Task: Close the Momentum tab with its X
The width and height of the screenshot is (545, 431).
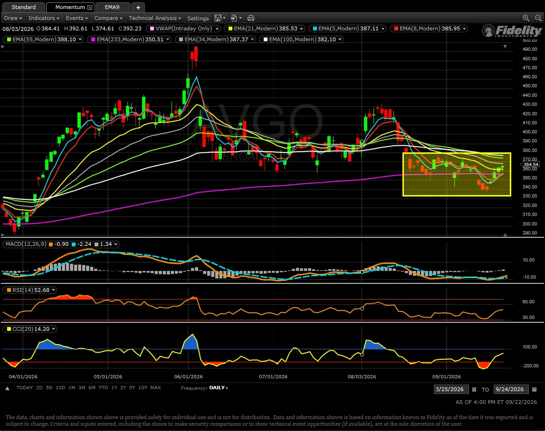Action: (x=90, y=7)
